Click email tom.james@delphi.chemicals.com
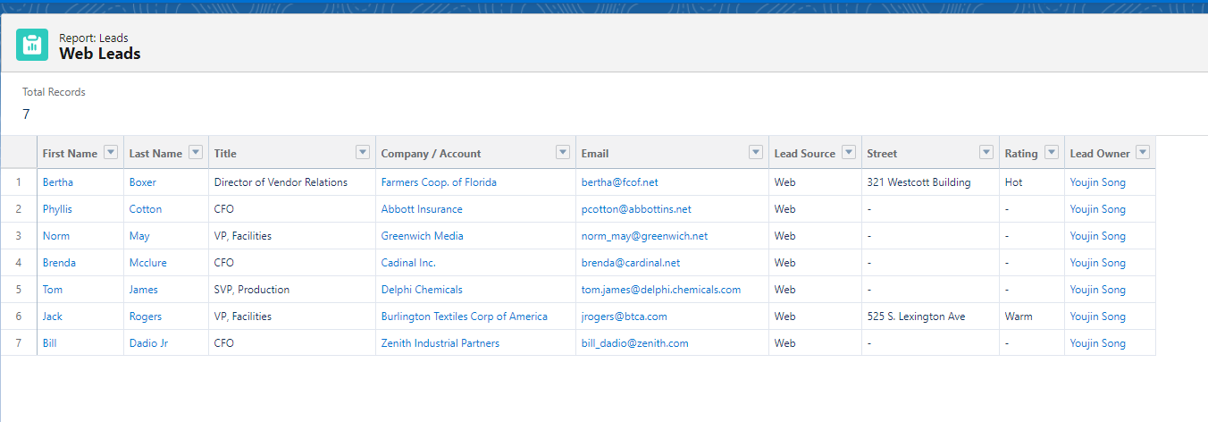The image size is (1208, 422). [x=661, y=290]
